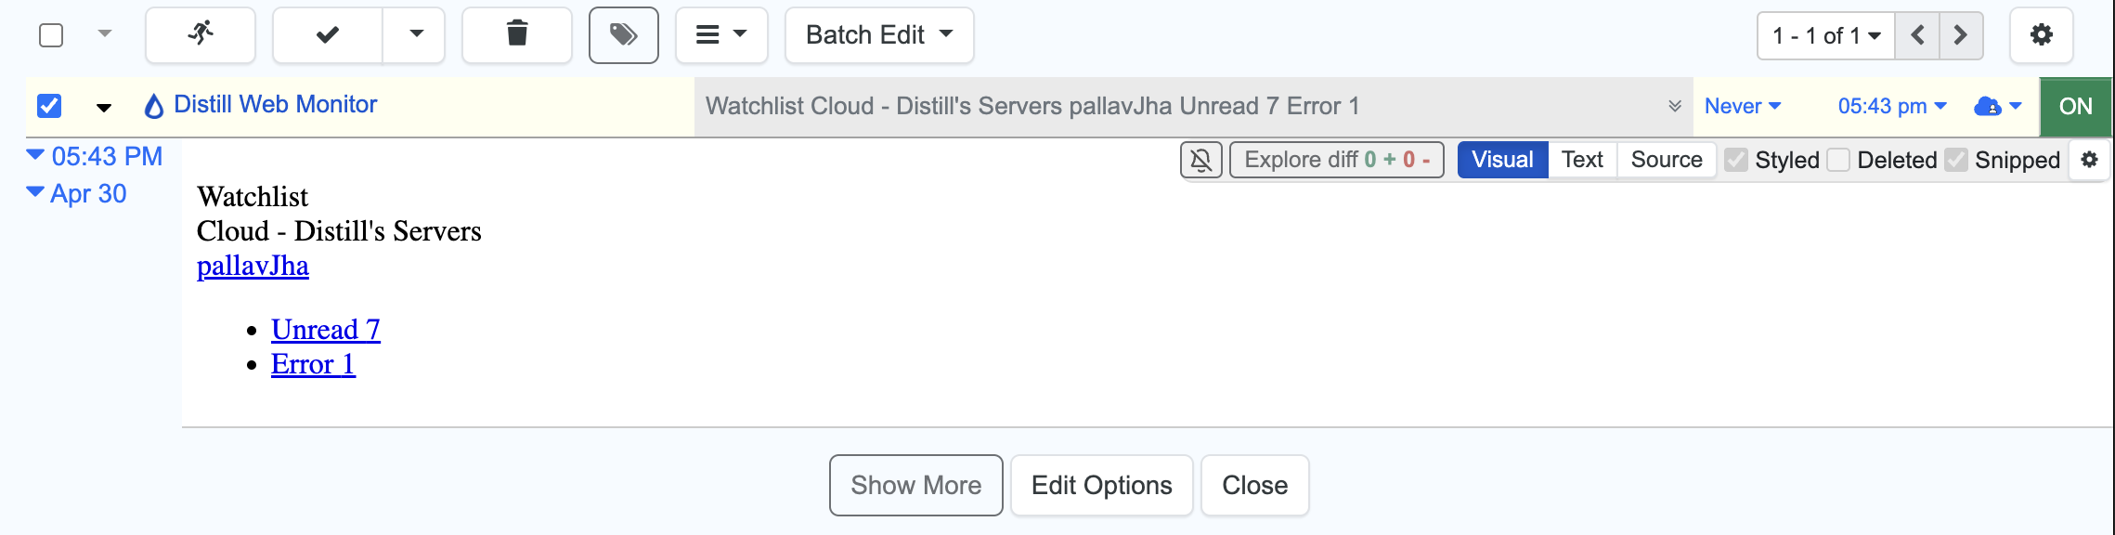Open the top-right settings gear
This screenshot has height=535, width=2115.
tap(2041, 35)
